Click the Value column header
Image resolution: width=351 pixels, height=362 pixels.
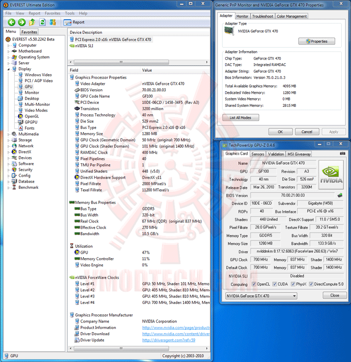[x=175, y=70]
